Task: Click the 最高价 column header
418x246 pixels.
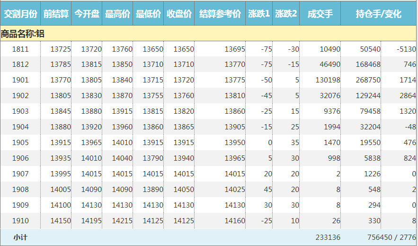Action: point(117,14)
